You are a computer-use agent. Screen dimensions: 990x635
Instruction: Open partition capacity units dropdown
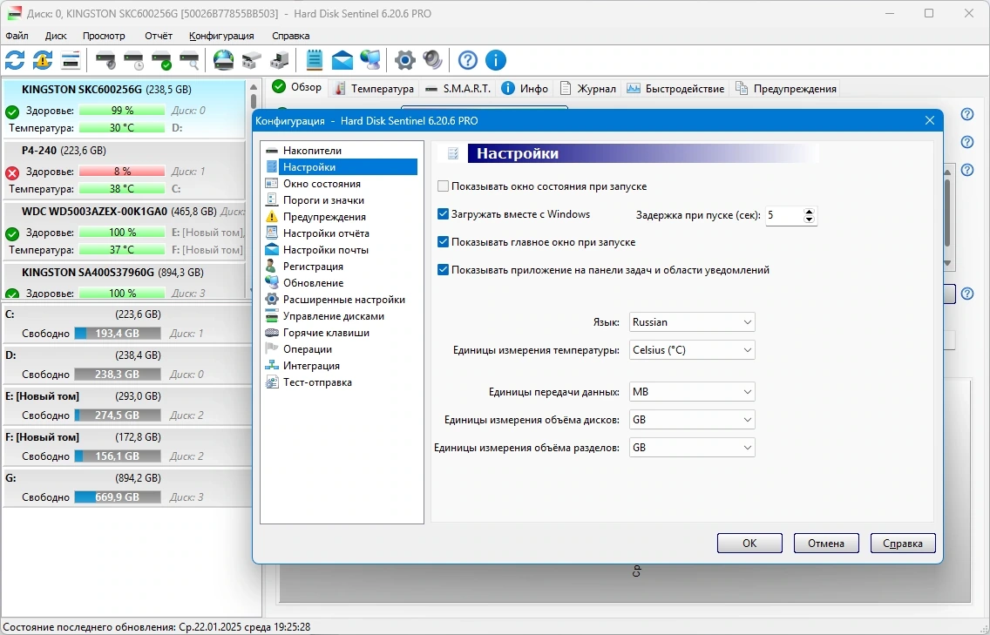(x=692, y=448)
